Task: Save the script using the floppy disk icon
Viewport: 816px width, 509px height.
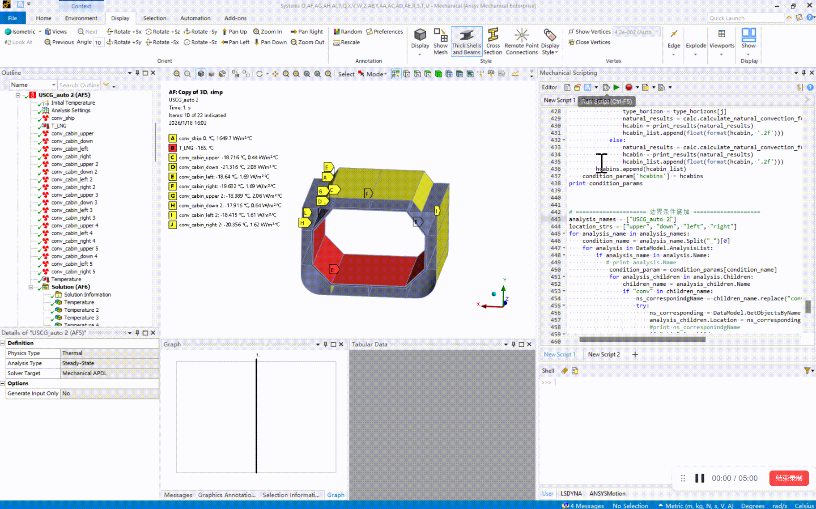Action: [588, 87]
